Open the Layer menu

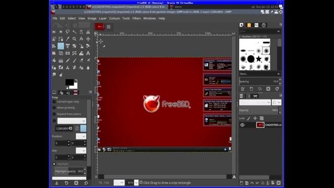click(102, 19)
